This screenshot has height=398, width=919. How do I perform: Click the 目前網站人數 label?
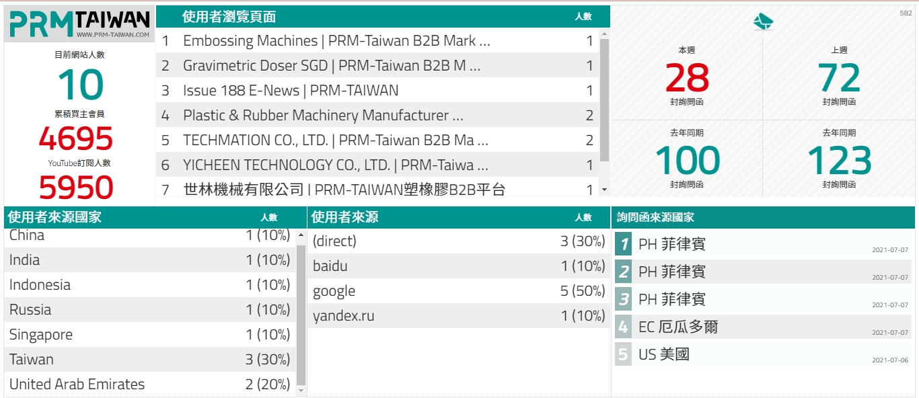click(x=79, y=55)
